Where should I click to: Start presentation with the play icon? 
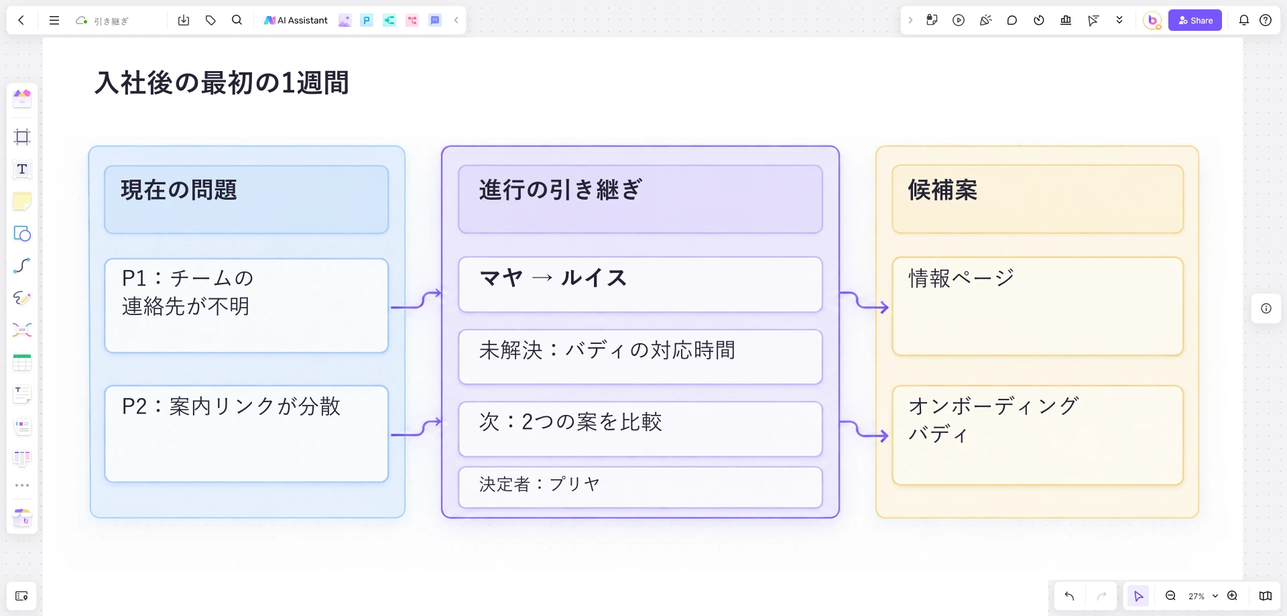959,20
